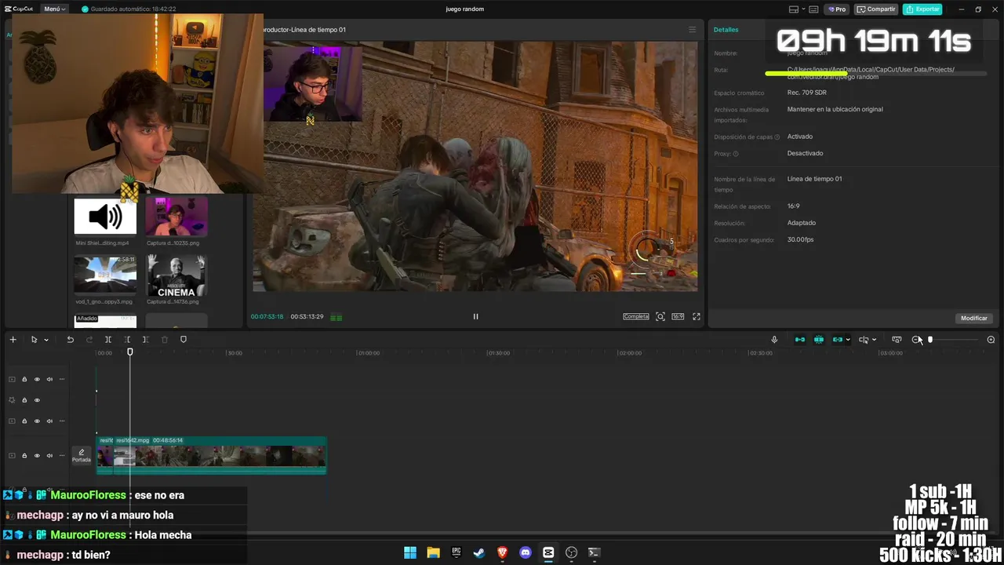Select the CINEMA Captura d...14736.png thumbnail
The height and width of the screenshot is (565, 1004).
pos(176,275)
